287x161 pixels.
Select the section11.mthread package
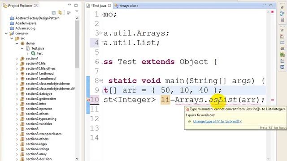click(40, 73)
